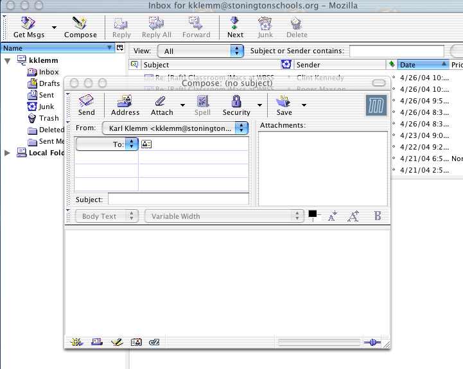Click into the Subject field of the compose window
Viewport: 463px width, 369px height.
178,200
